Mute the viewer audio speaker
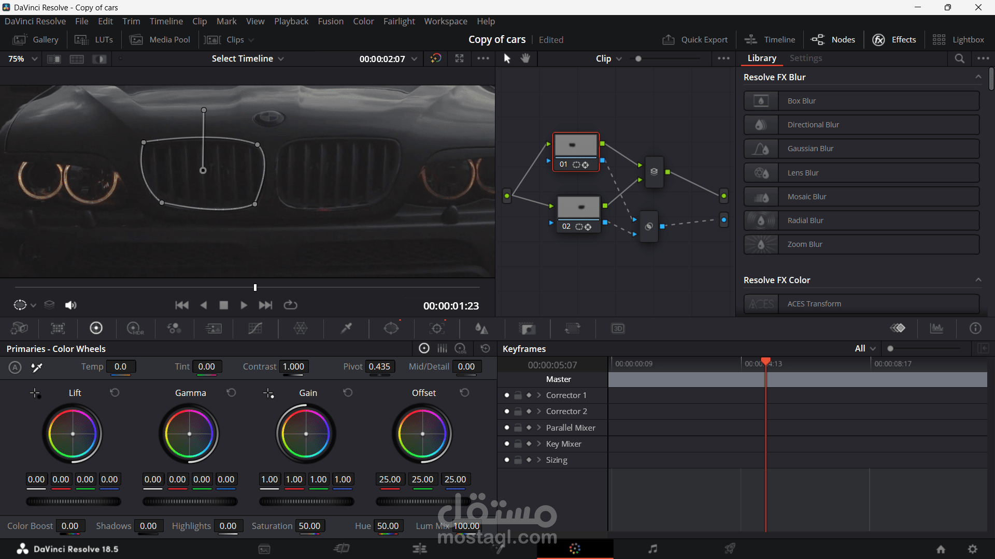Screen dimensions: 995x559 (70, 305)
